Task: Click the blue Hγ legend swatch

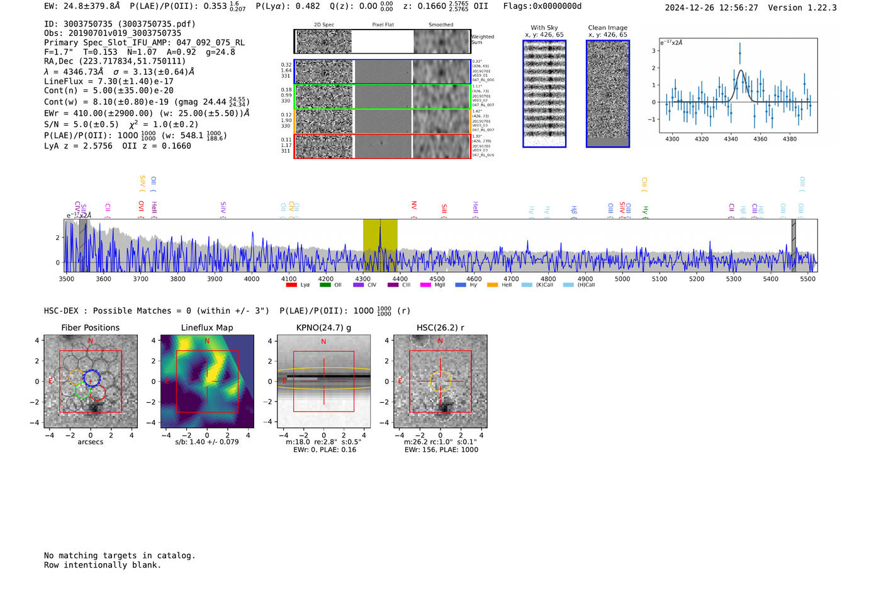Action: [461, 285]
